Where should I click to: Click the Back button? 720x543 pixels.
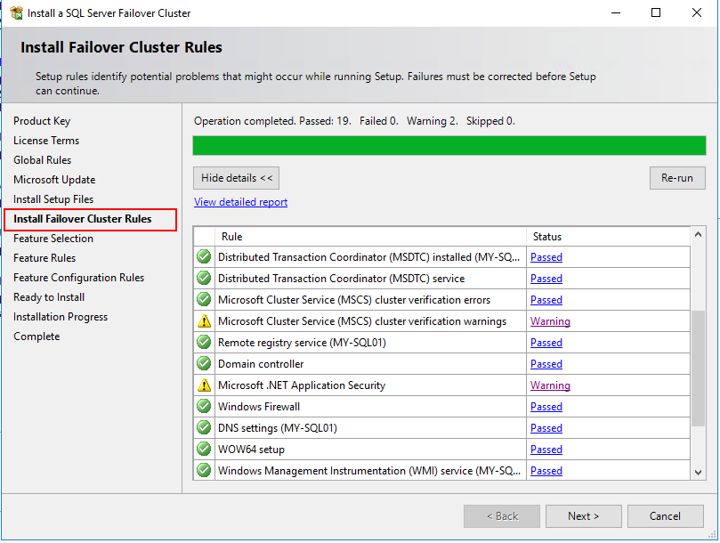502,516
